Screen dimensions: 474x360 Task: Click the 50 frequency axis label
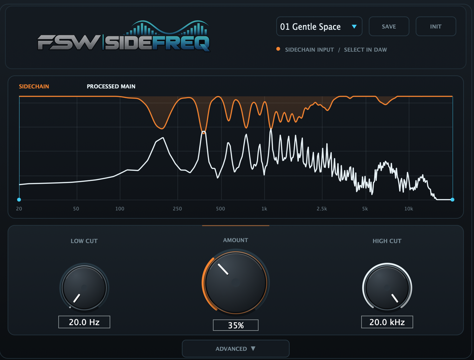pyautogui.click(x=76, y=209)
